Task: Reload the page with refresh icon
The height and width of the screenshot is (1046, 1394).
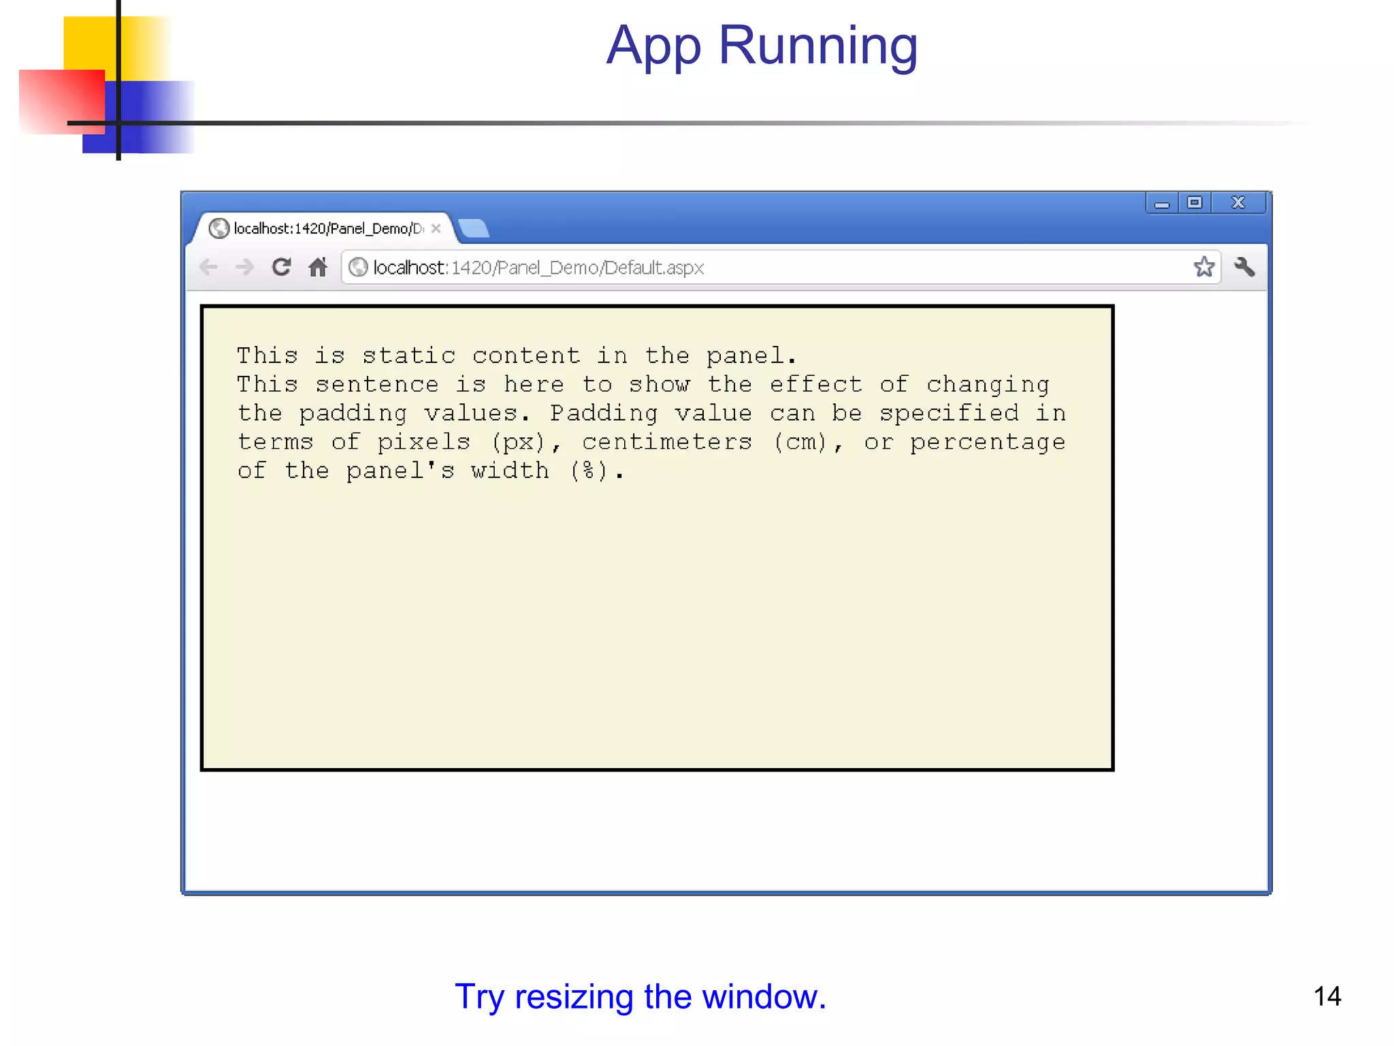Action: click(281, 267)
